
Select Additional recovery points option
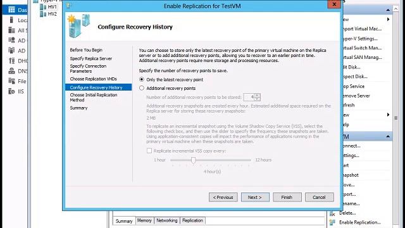(x=142, y=88)
